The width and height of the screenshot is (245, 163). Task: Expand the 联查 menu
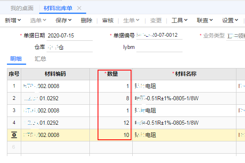click(205, 20)
